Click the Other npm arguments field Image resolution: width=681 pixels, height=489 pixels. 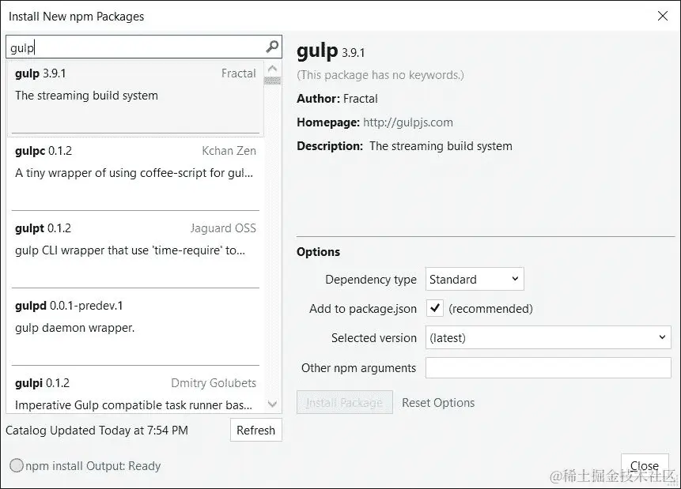coord(548,367)
